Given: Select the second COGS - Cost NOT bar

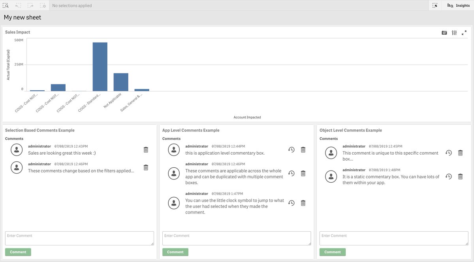Looking at the screenshot, I should tap(58, 88).
